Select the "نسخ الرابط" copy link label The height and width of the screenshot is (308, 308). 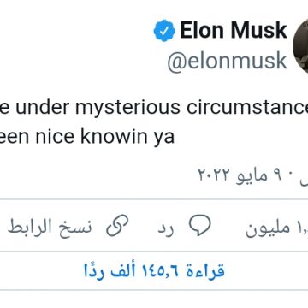click(x=50, y=228)
